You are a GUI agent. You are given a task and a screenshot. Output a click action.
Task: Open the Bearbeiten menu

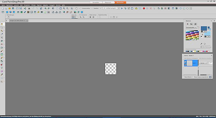pyautogui.click(x=10, y=5)
